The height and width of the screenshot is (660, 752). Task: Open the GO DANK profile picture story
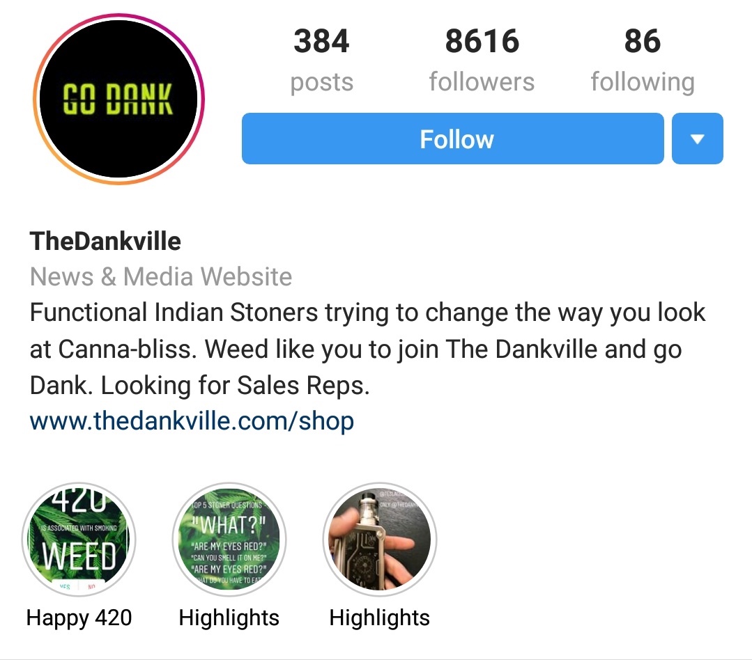118,99
